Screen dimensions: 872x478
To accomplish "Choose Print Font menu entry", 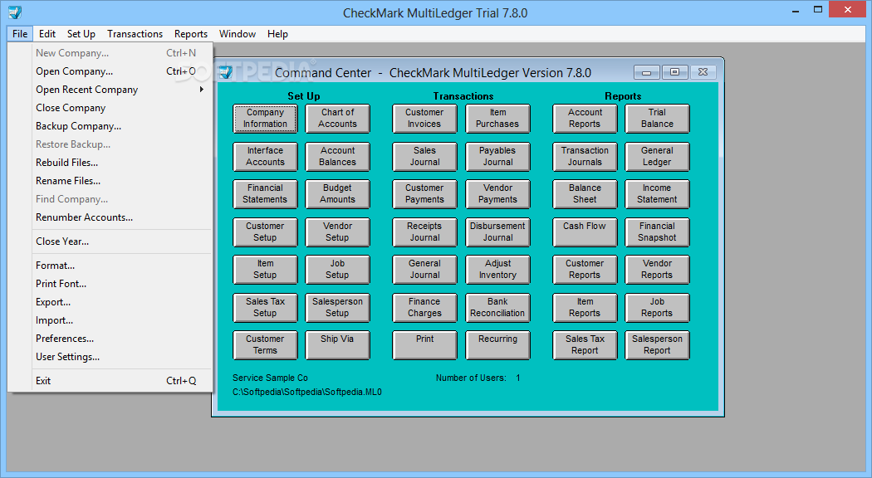I will [x=110, y=284].
